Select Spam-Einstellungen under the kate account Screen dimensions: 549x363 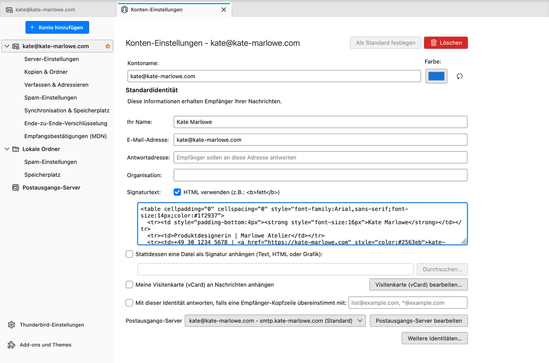[50, 97]
